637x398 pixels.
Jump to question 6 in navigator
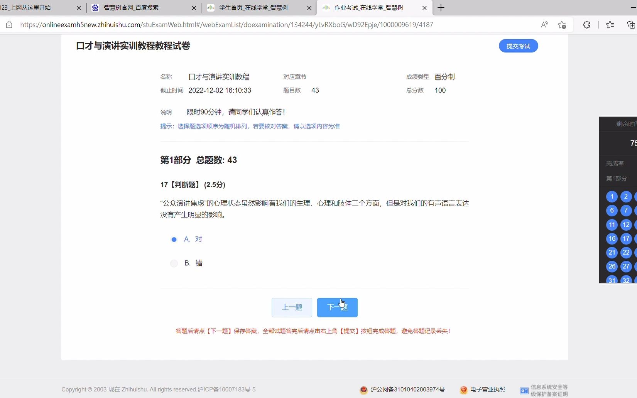612,211
